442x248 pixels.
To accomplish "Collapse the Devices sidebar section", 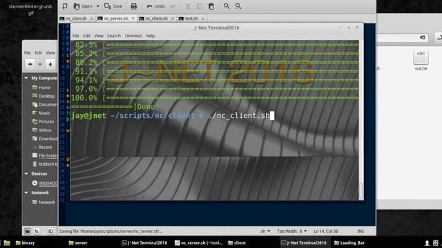I will point(26,174).
